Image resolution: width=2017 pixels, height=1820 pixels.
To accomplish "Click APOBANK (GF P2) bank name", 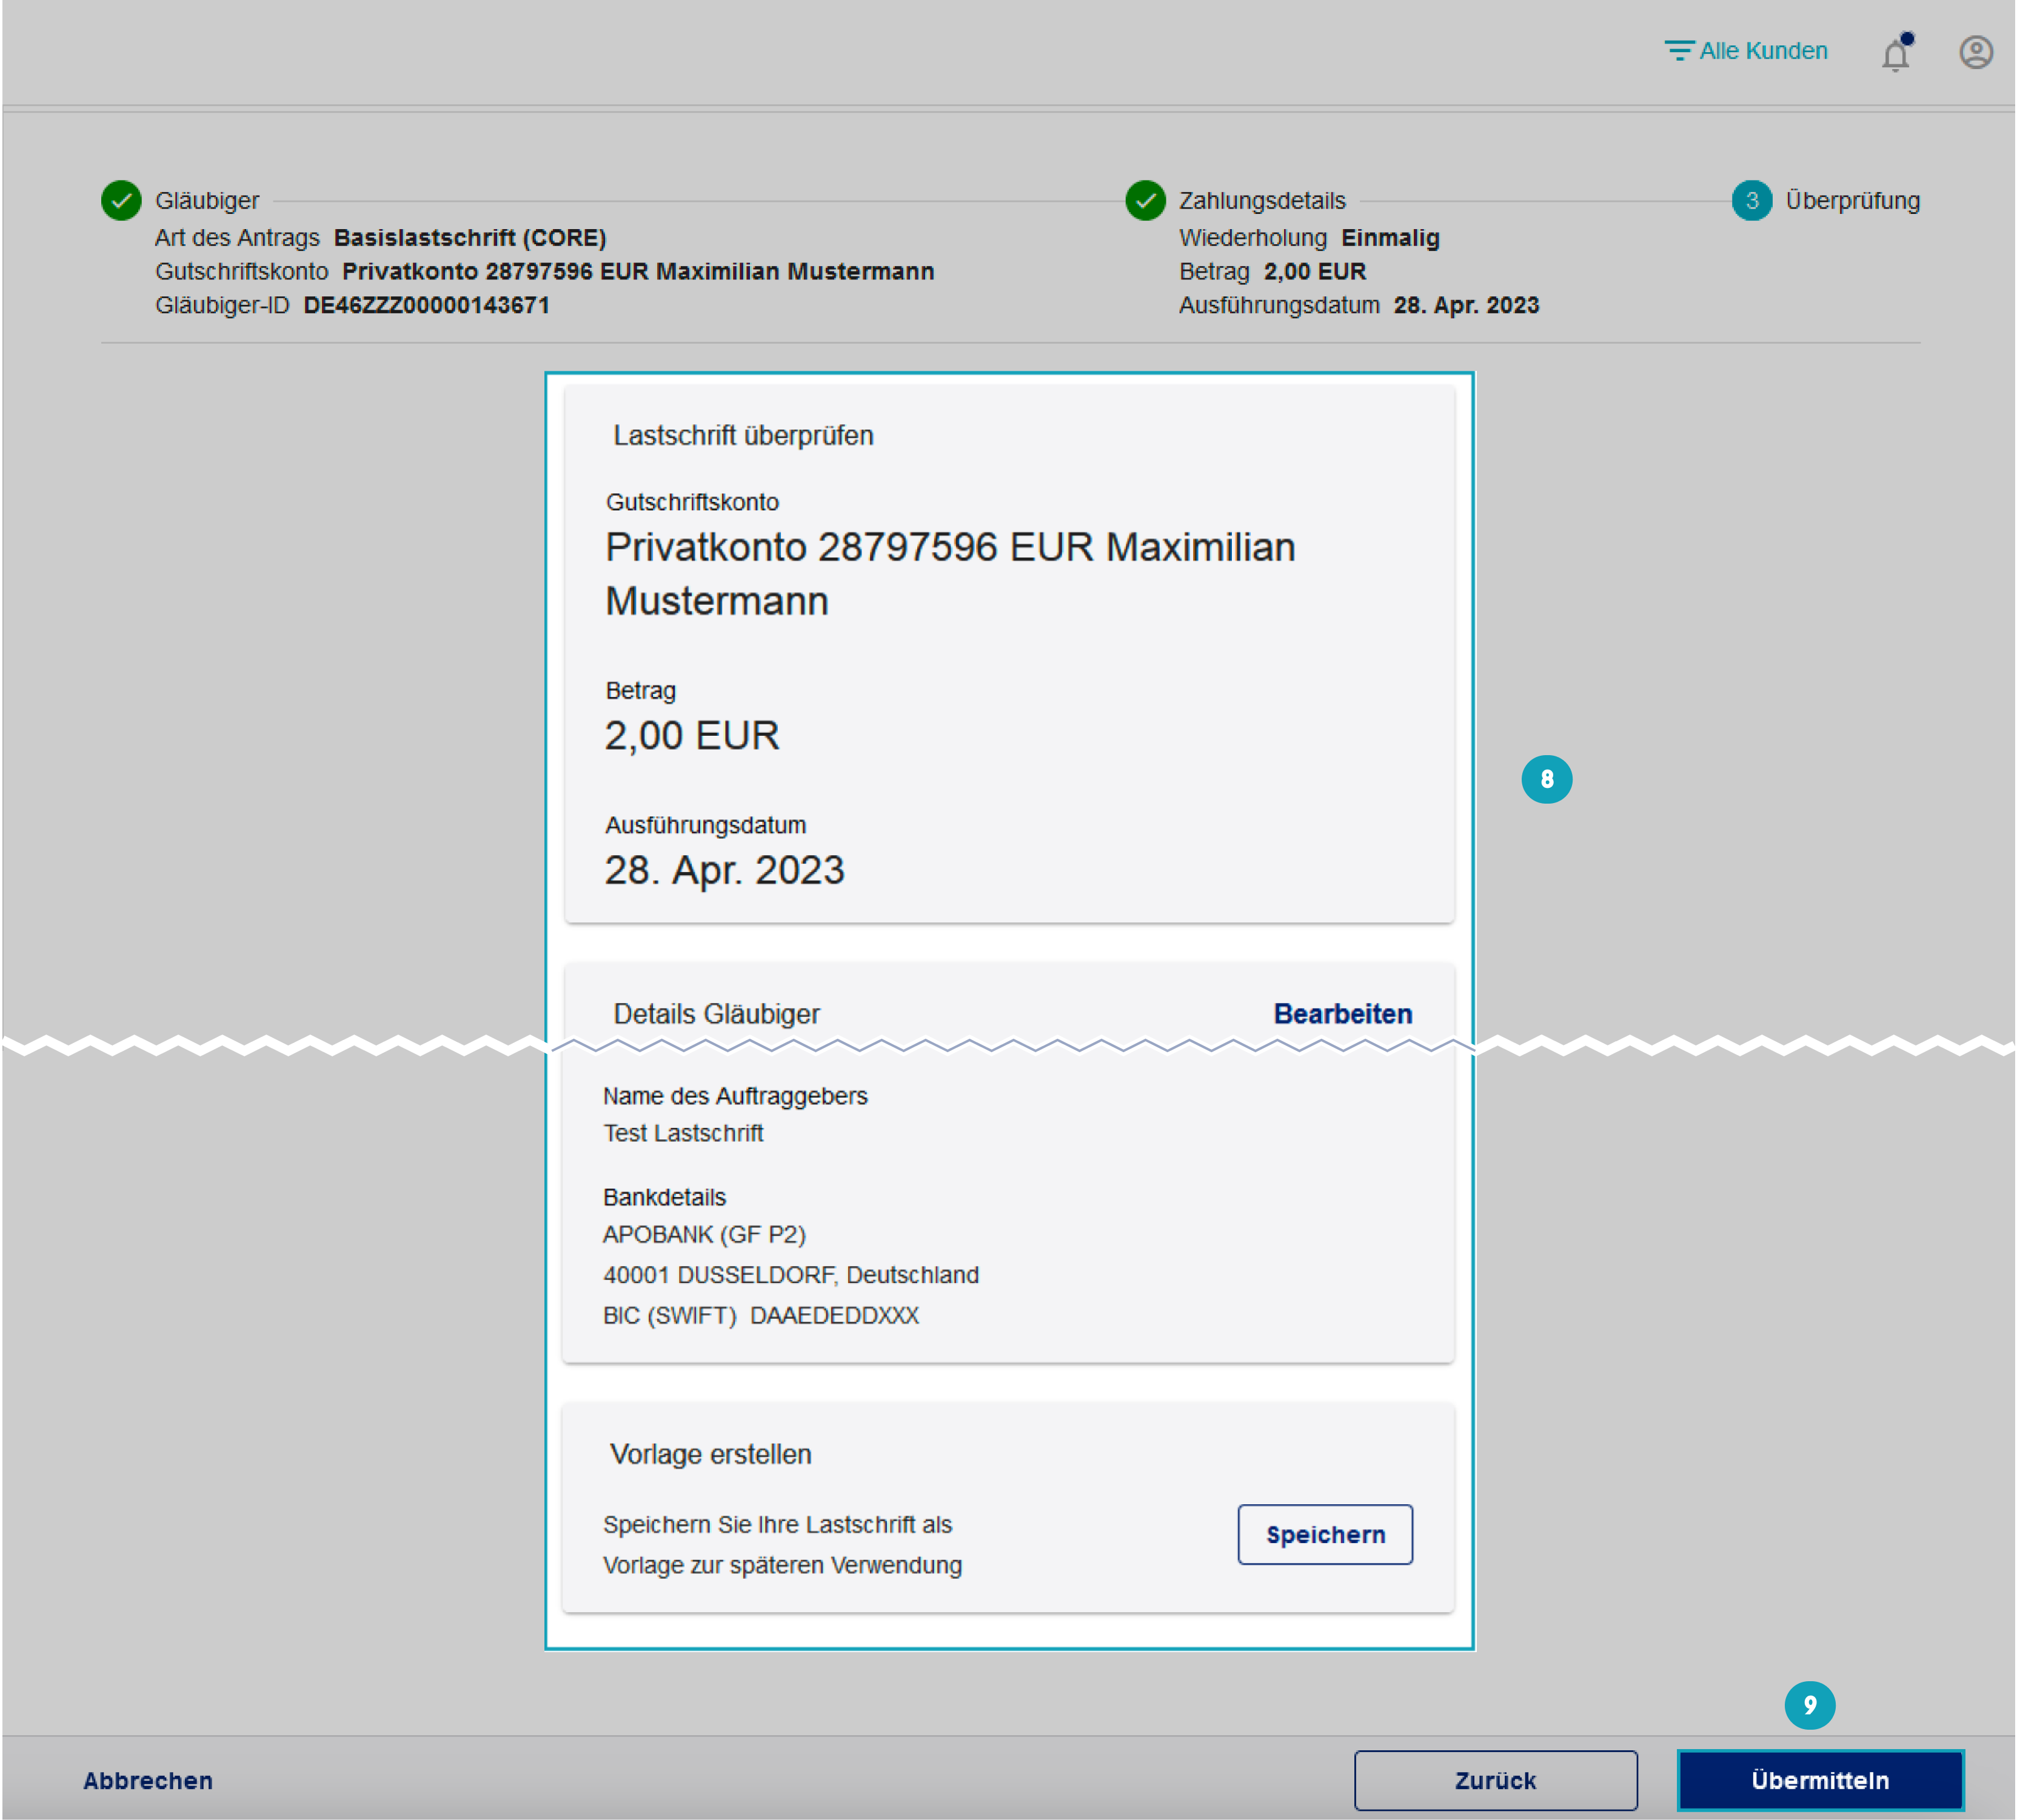I will click(704, 1235).
